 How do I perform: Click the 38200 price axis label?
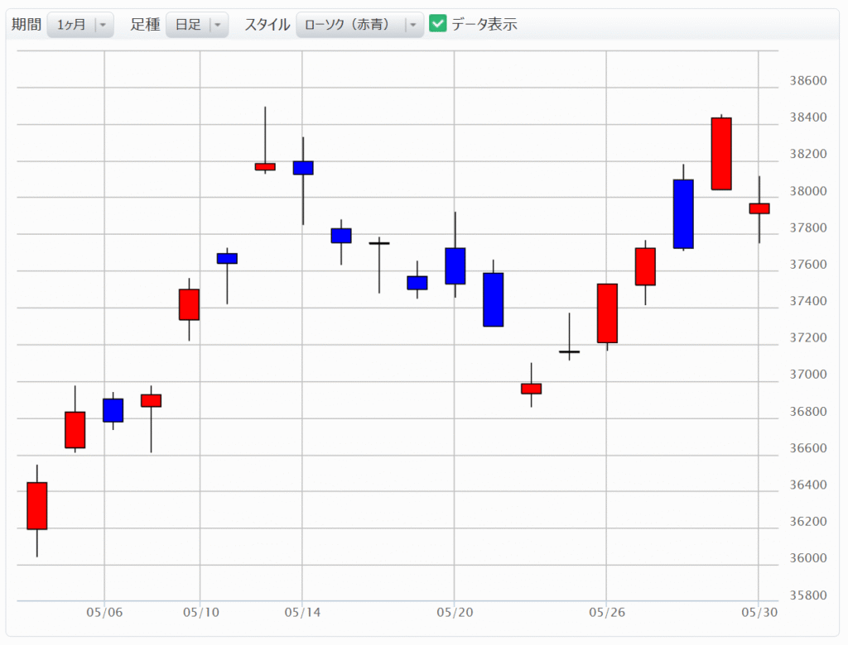coord(808,154)
